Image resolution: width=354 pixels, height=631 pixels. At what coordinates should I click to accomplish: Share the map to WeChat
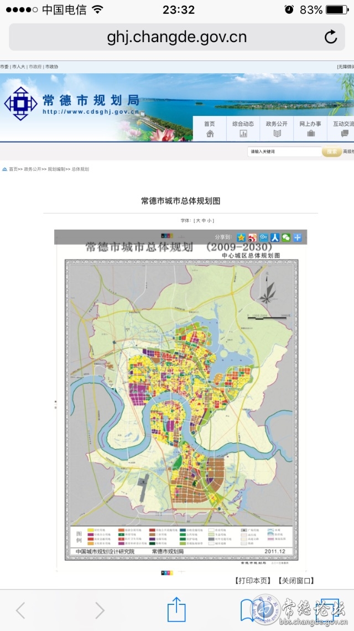point(286,237)
